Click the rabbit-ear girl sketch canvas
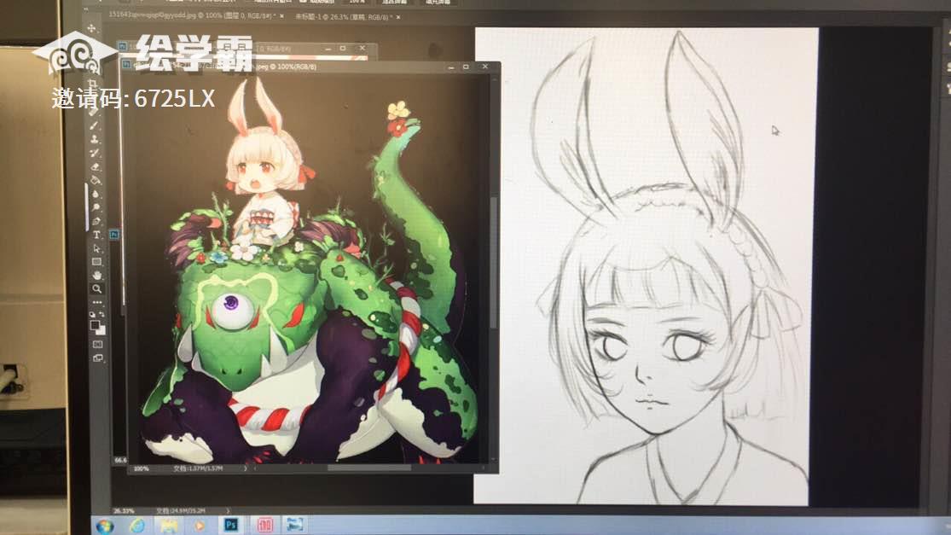The height and width of the screenshot is (535, 951). click(646, 265)
